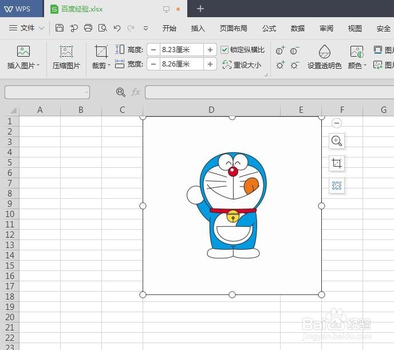Click the 高度 value field 8.23厘米
This screenshot has height=350, width=394.
(x=182, y=50)
